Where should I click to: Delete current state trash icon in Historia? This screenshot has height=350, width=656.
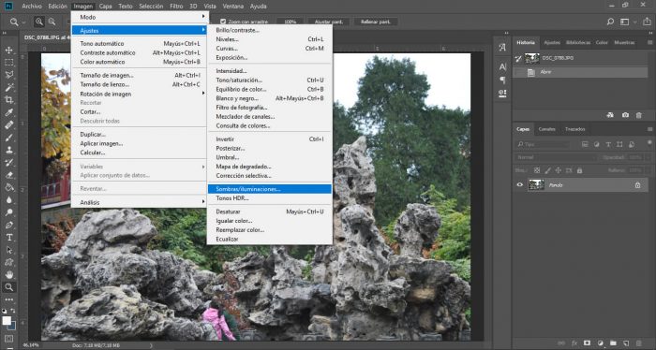coord(639,115)
